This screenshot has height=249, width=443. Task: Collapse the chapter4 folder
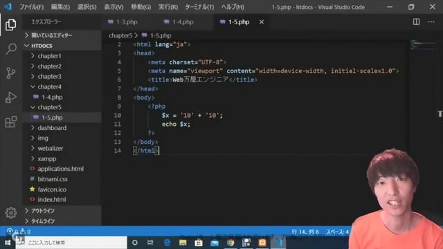pyautogui.click(x=62, y=86)
